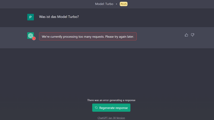The width and height of the screenshot is (214, 120).
Task: Regenerate the response with the green button
Action: click(111, 107)
